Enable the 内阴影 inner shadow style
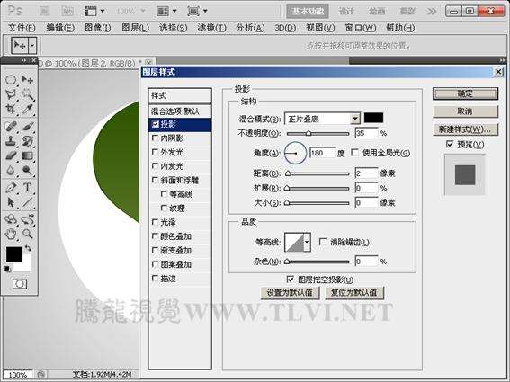This screenshot has height=382, width=510. (155, 138)
